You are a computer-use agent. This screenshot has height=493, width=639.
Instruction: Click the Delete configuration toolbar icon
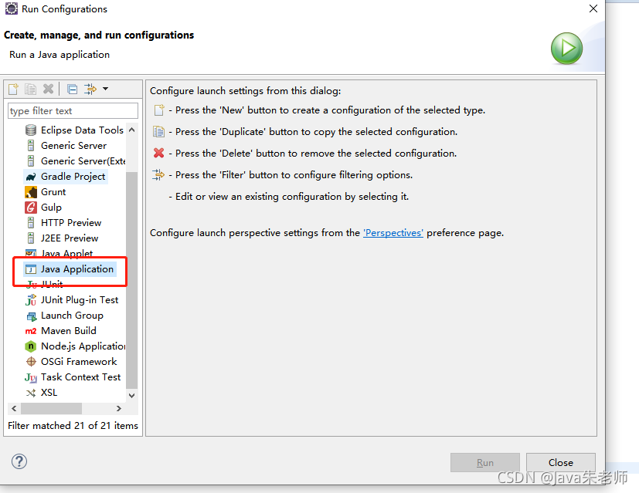click(48, 89)
